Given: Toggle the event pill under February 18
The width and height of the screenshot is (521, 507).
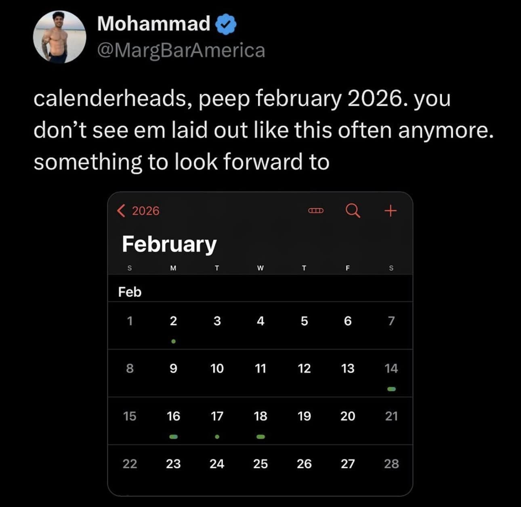Looking at the screenshot, I should (260, 436).
